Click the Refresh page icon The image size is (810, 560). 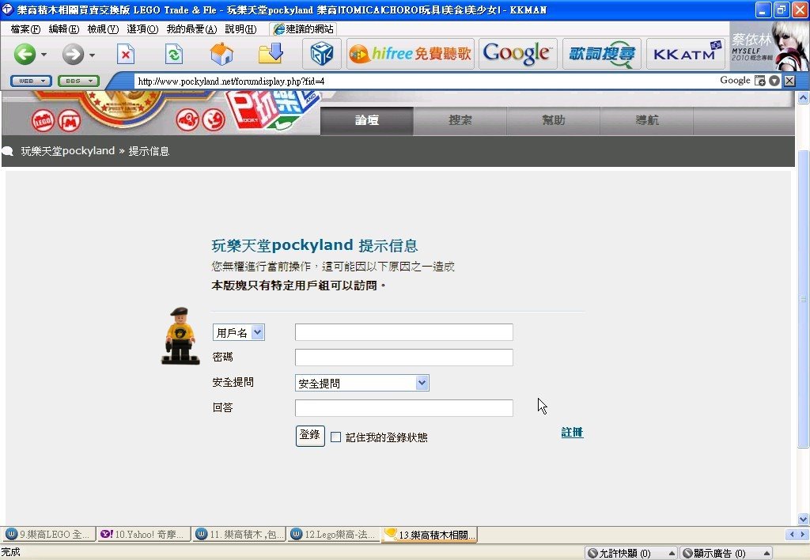[x=173, y=54]
